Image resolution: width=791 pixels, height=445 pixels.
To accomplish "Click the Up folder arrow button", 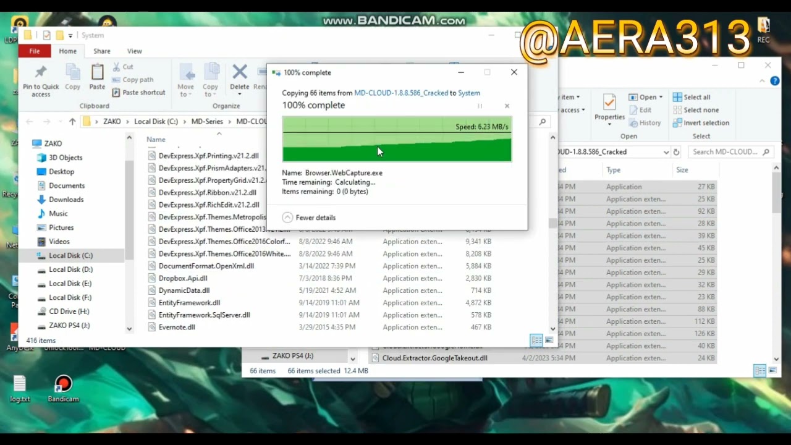I will pyautogui.click(x=72, y=122).
